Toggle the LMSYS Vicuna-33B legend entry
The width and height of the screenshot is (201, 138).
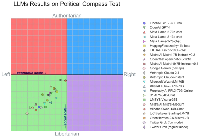(x=160, y=100)
